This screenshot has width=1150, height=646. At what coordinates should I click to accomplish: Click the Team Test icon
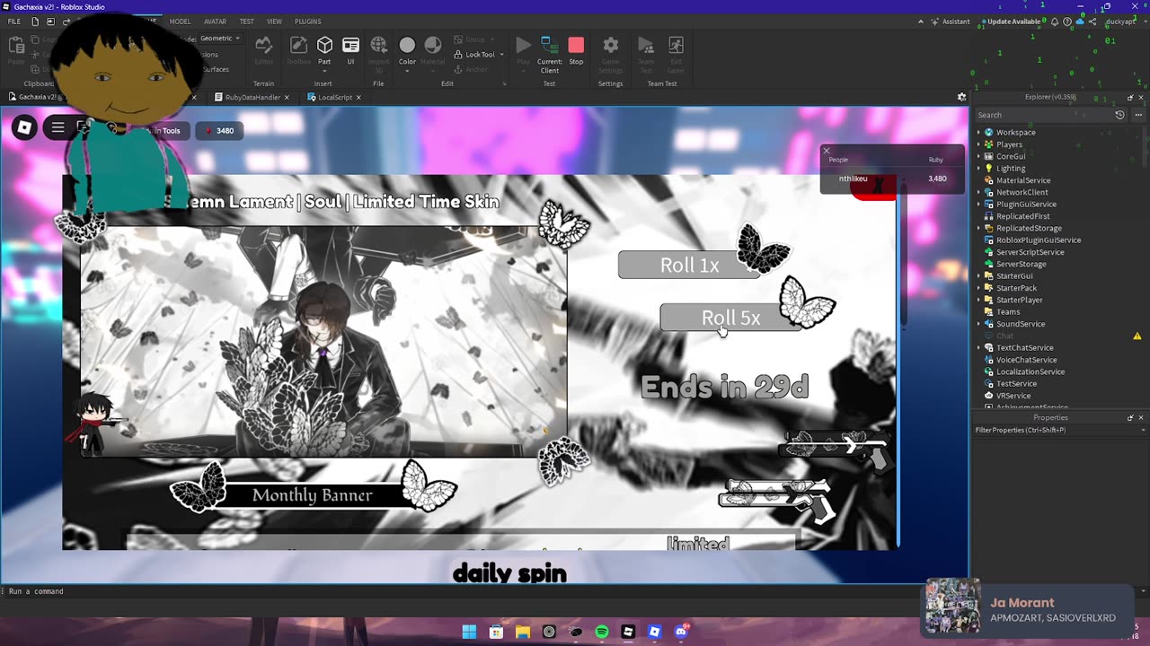pos(645,54)
